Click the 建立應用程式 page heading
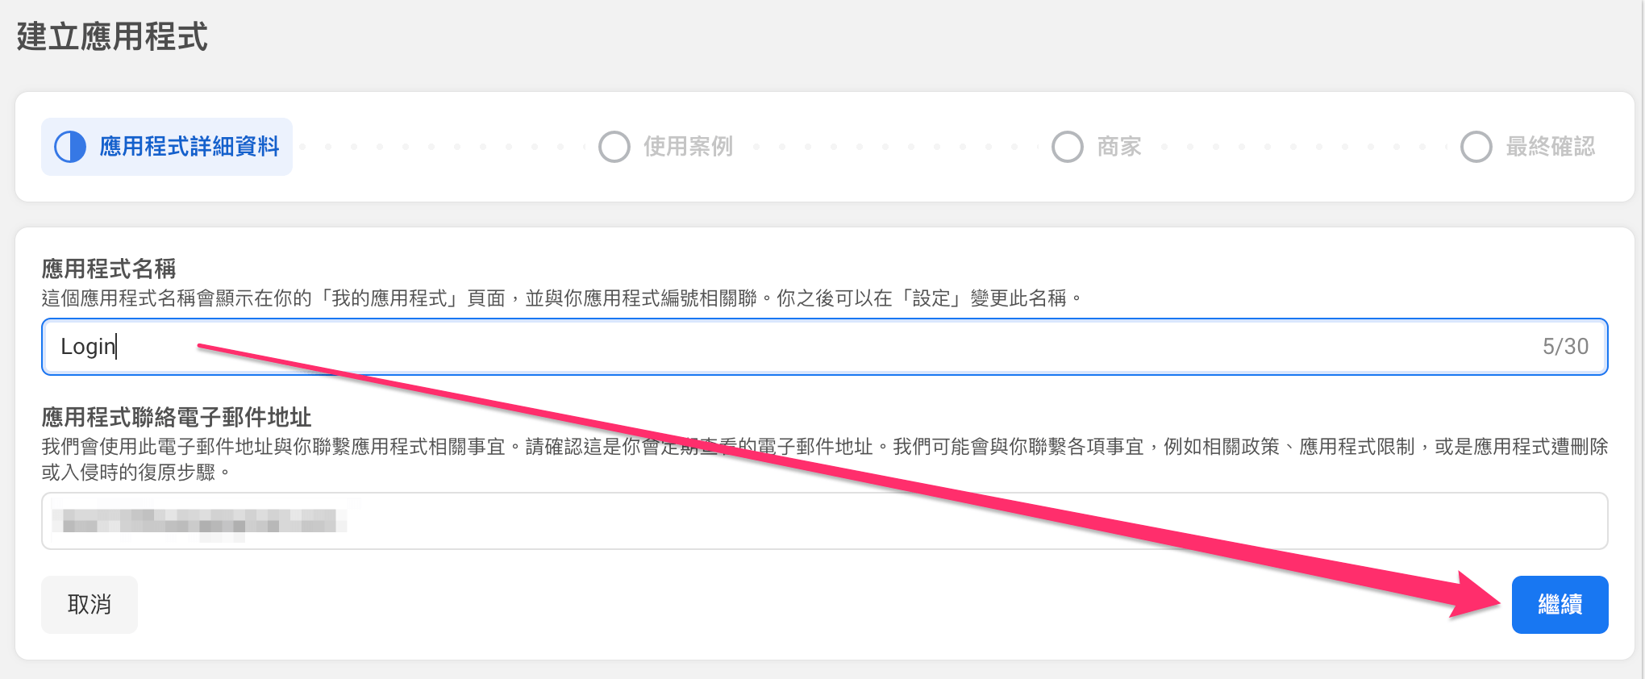The width and height of the screenshot is (1645, 679). [x=112, y=37]
